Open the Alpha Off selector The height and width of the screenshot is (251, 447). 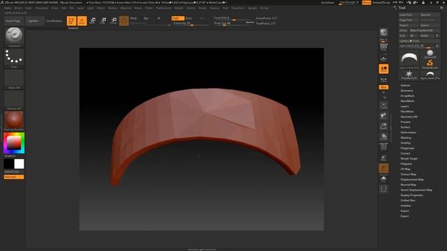[14, 79]
